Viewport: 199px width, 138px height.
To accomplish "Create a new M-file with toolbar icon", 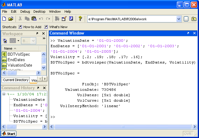I will click(4, 19).
